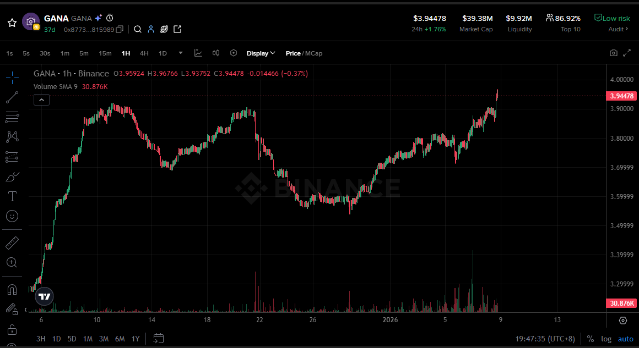Open the Audit details link
The image size is (639, 348).
[618, 29]
